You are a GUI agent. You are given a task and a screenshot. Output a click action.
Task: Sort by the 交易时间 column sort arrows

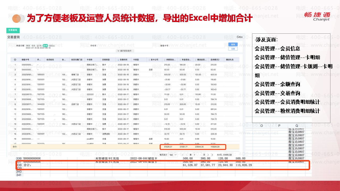(118, 60)
